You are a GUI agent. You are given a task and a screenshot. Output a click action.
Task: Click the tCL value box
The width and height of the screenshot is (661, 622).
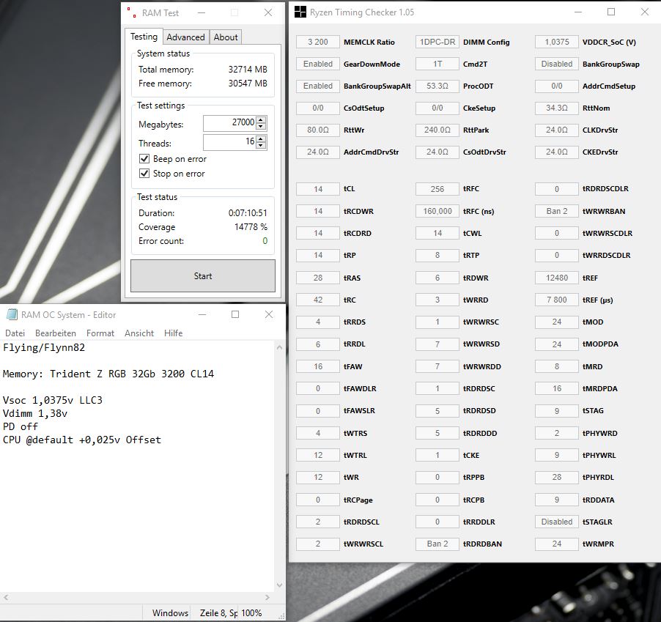coord(318,189)
